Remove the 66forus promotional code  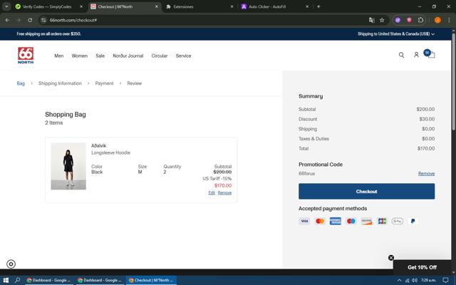pos(426,174)
